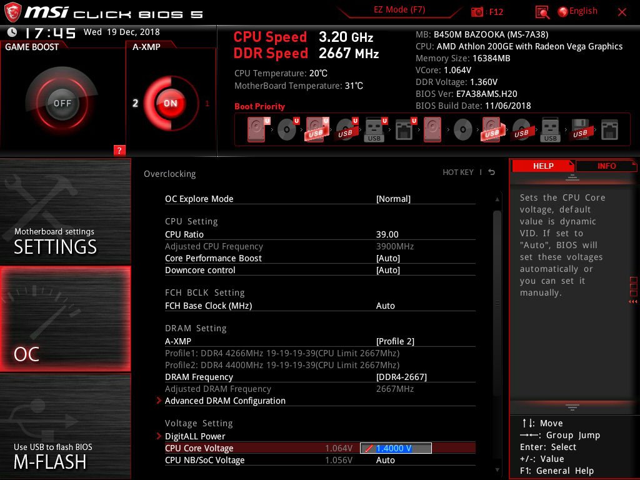Click the BIOS Ver E7A38AMS.H20 text
The width and height of the screenshot is (640, 480).
tap(466, 94)
